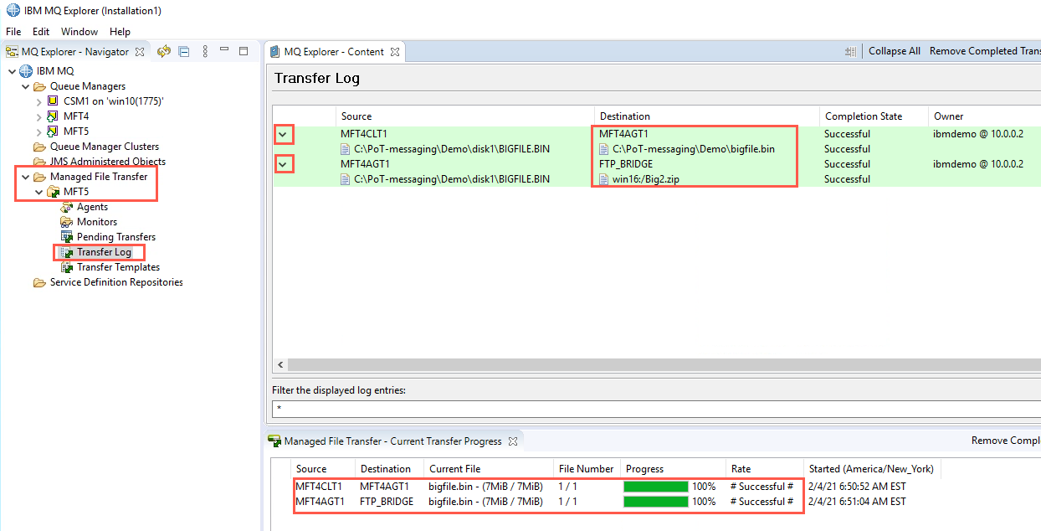Viewport: 1041px width, 531px height.
Task: Click the Managed File Transfer folder icon
Action: pyautogui.click(x=39, y=177)
